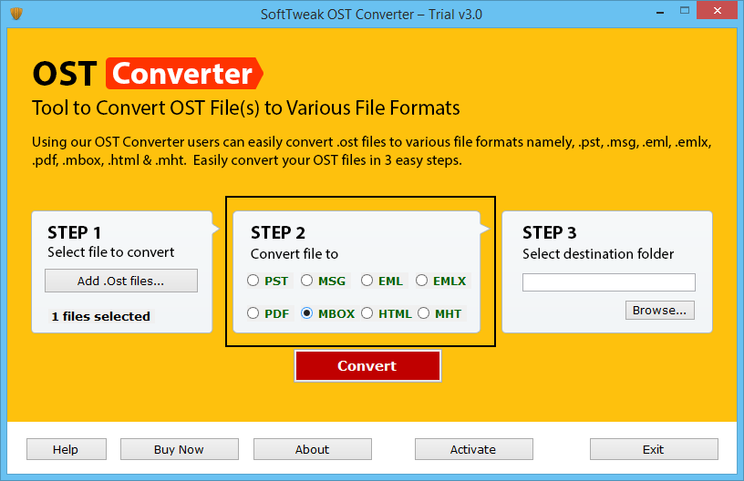The height and width of the screenshot is (481, 744).
Task: Click the '1 files selected' status text
Action: (100, 316)
